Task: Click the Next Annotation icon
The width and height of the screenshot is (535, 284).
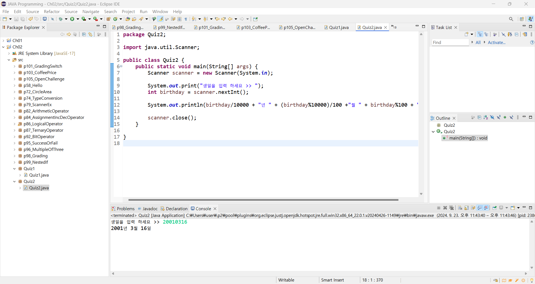Action: click(194, 19)
